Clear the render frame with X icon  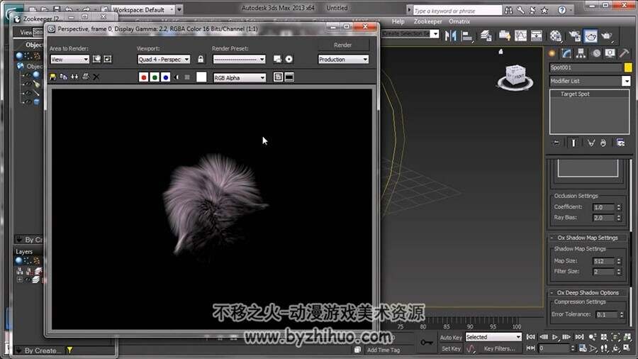click(96, 77)
